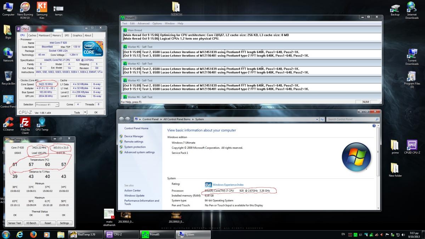Switch to Caches tab in CPU-Z
This screenshot has width=425, height=239.
[x=32, y=35]
